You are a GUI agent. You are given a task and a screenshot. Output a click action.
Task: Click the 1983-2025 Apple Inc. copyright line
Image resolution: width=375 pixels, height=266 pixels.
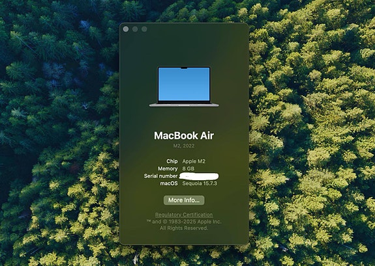pyautogui.click(x=184, y=222)
